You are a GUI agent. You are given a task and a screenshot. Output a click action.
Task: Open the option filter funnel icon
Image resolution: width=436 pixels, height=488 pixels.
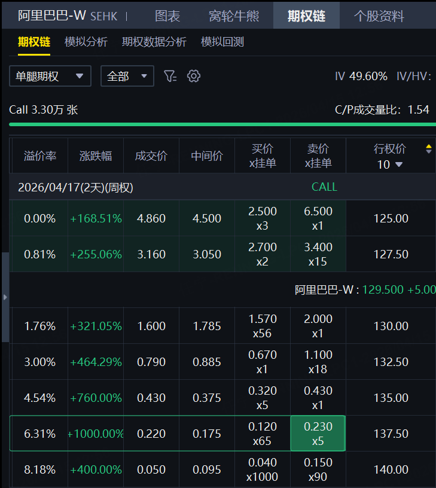(170, 76)
